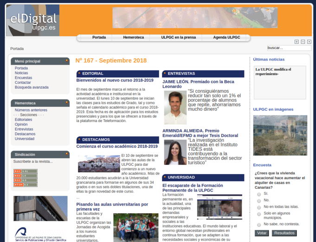Open 'Búsqueda avanzada' in Menú principal
This screenshot has height=242, width=316.
point(32,87)
